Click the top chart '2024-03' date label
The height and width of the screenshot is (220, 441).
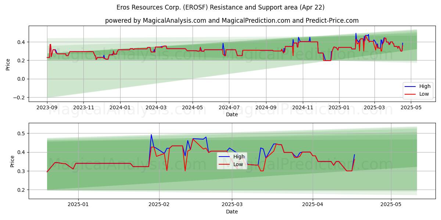[x=156, y=108]
